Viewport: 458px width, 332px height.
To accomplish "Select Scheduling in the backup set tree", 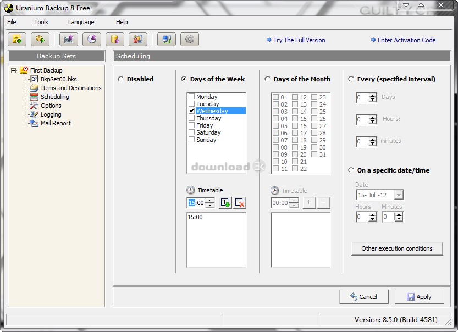I will [x=55, y=97].
